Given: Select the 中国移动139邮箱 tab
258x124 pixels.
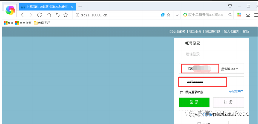Looking at the screenshot, I should (x=48, y=7).
